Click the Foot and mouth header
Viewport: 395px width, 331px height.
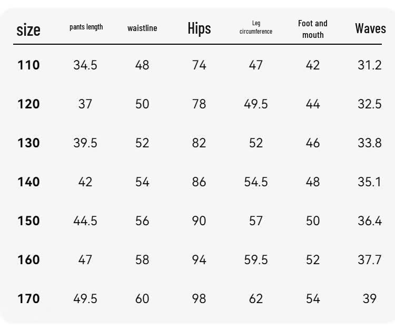313,29
